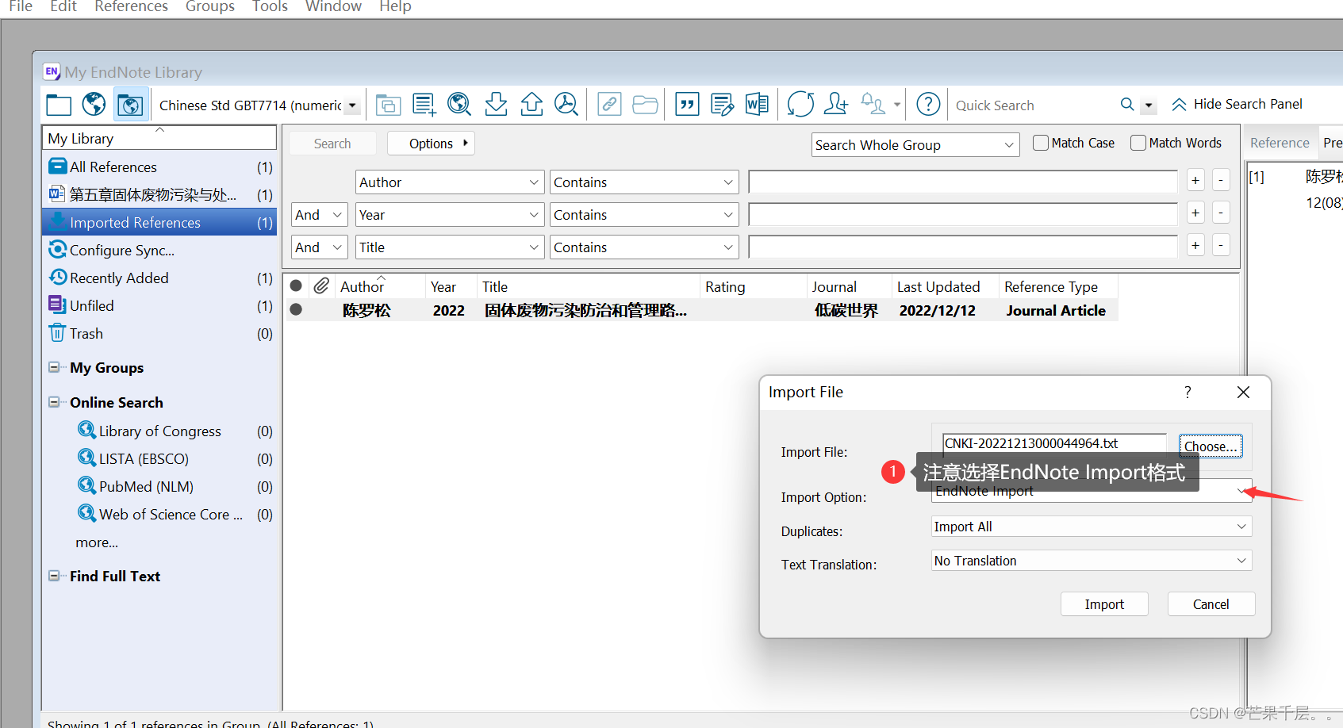Viewport: 1343px width, 728px height.
Task: Select the Trash group
Action: click(x=159, y=334)
